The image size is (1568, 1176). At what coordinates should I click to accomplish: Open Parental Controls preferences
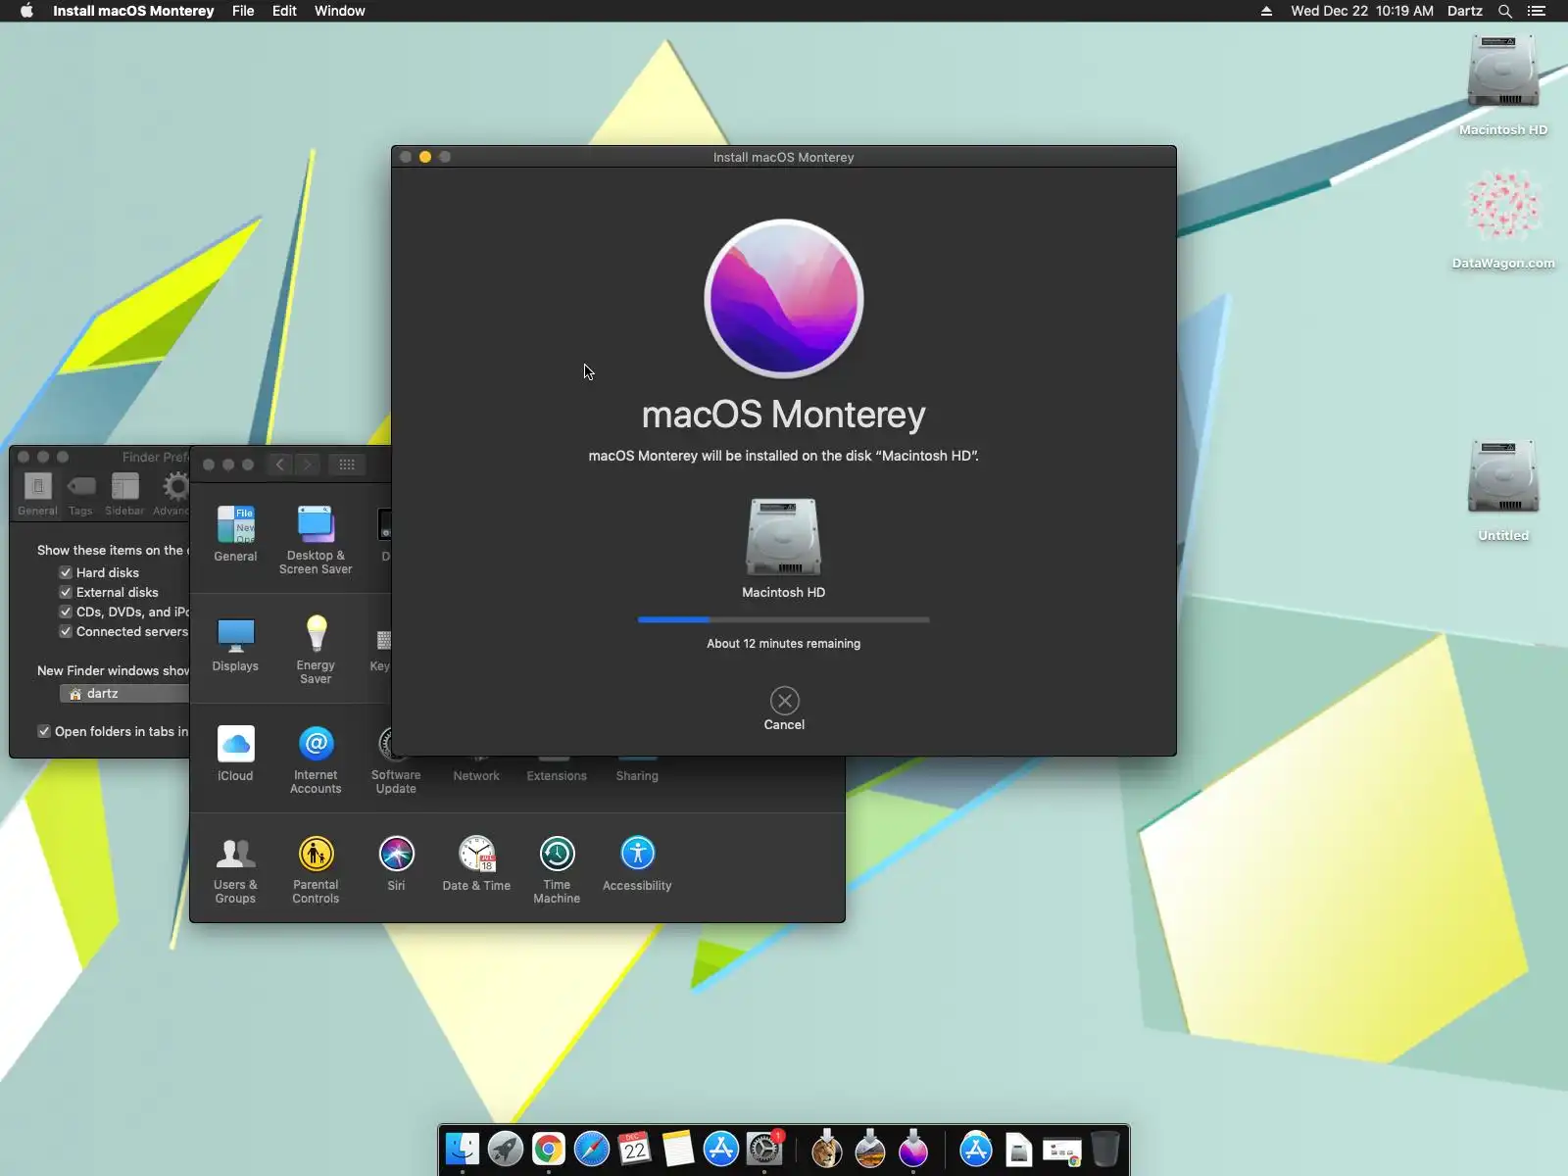(316, 869)
